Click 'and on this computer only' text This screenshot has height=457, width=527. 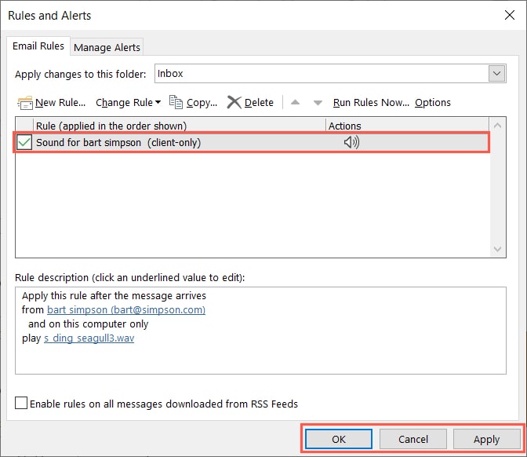pos(88,324)
